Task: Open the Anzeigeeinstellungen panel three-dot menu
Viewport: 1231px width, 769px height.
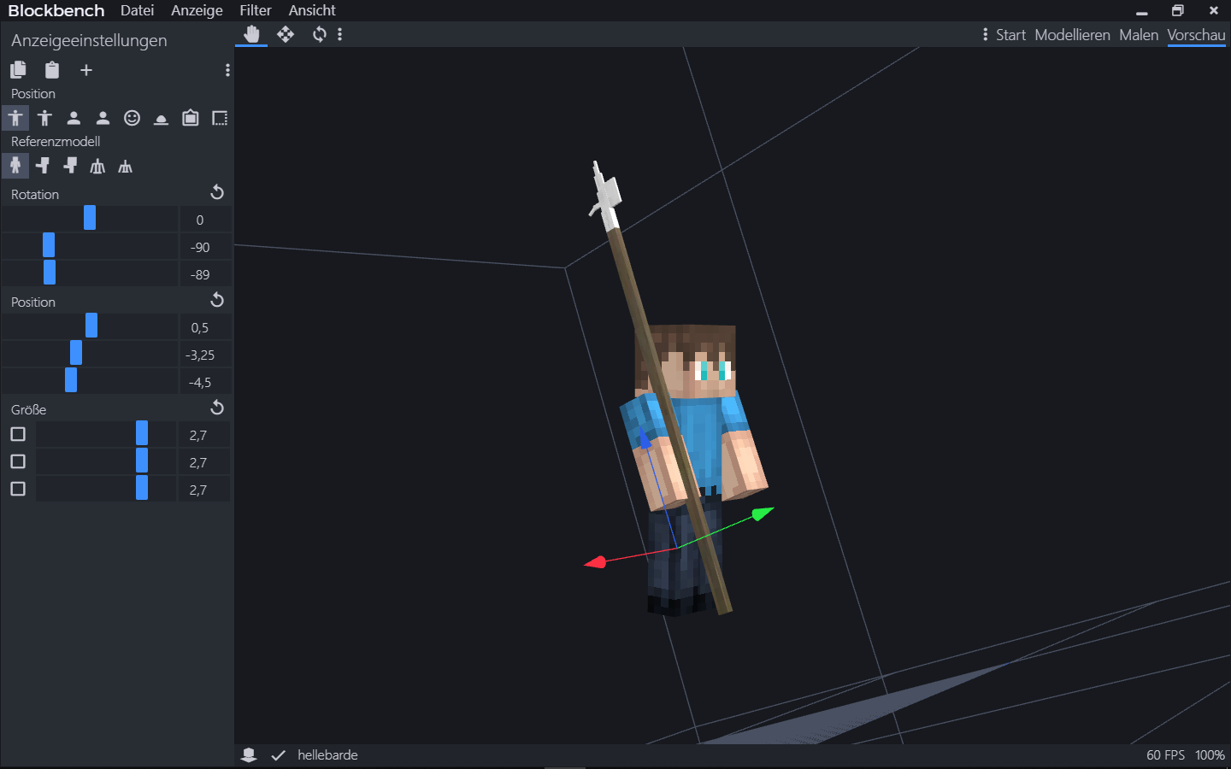Action: pyautogui.click(x=227, y=70)
